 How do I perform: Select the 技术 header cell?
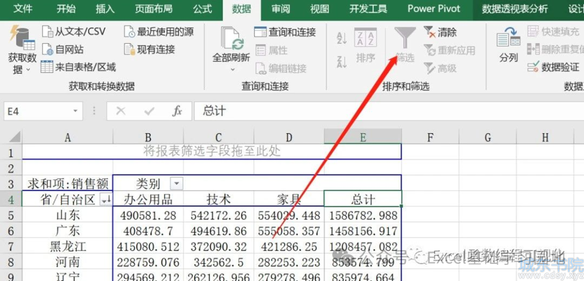(x=218, y=199)
